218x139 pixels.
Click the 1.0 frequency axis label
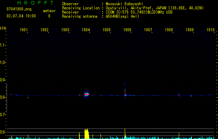[3, 63]
